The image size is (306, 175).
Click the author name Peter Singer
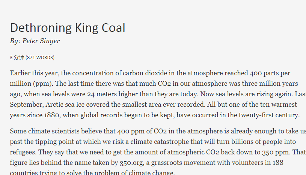(41, 41)
